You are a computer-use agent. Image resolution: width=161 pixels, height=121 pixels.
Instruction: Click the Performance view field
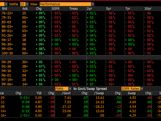[65, 4]
